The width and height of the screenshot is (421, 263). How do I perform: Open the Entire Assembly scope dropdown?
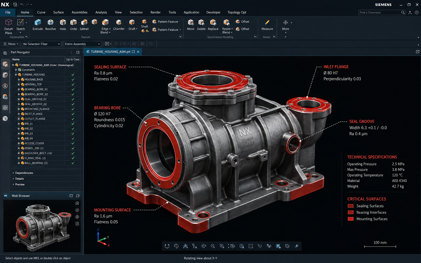click(82, 44)
